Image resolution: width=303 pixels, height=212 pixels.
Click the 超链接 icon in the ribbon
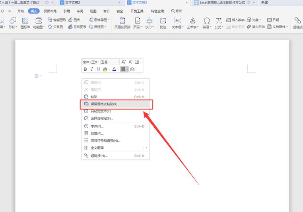point(297,21)
